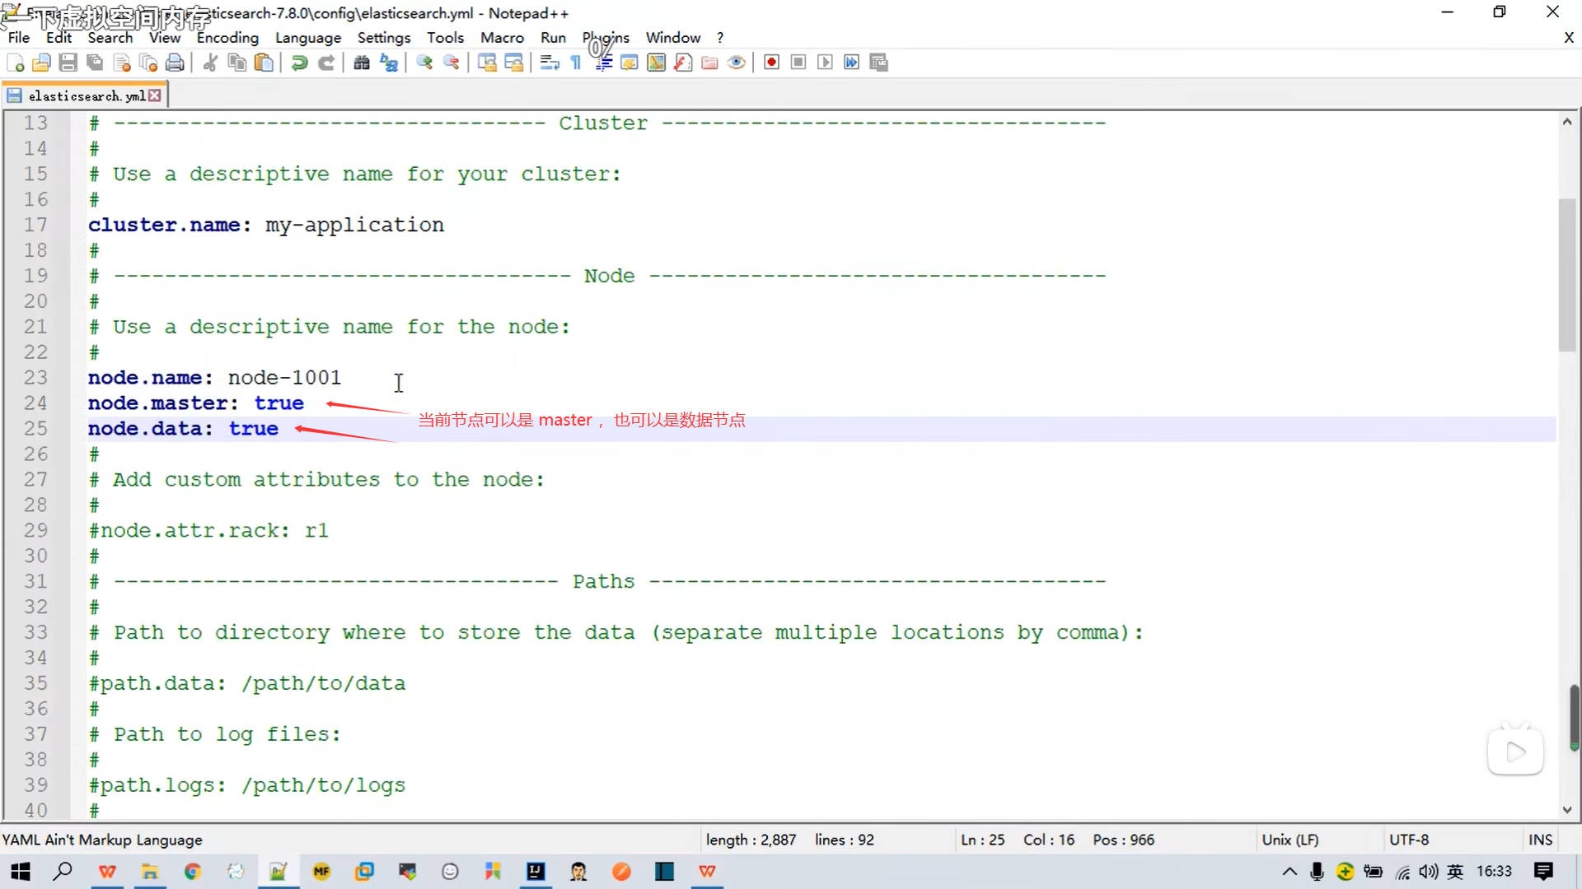Toggle Word wrap toolbar icon
The width and height of the screenshot is (1582, 889).
tap(550, 63)
